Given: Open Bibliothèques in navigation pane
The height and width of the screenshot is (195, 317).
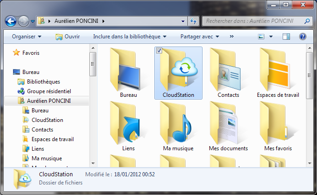Looking at the screenshot, I should click(44, 82).
